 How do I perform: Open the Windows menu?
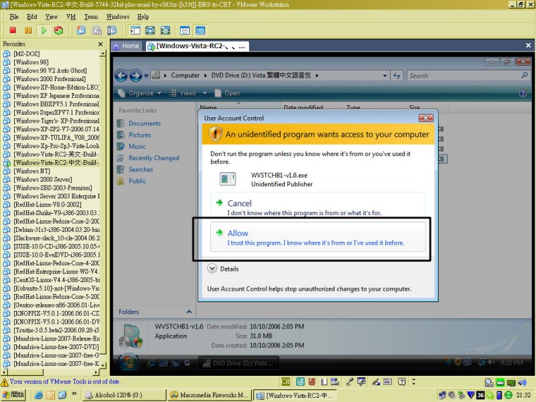click(x=118, y=17)
